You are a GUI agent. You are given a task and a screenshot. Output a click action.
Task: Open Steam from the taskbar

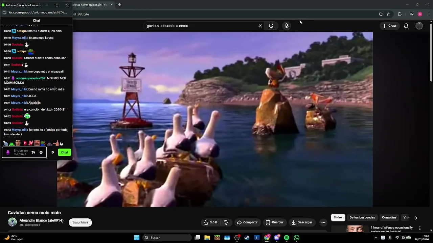[247, 238]
